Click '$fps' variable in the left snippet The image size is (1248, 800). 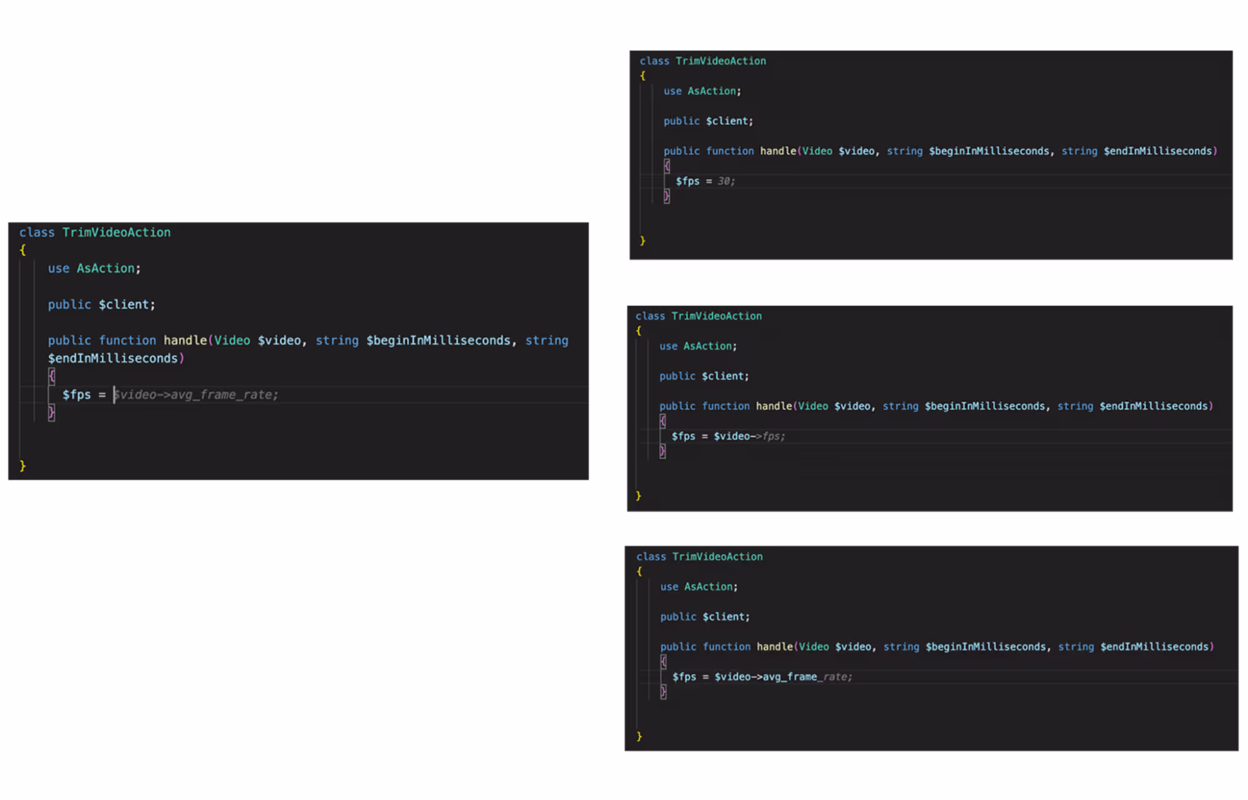click(x=76, y=394)
